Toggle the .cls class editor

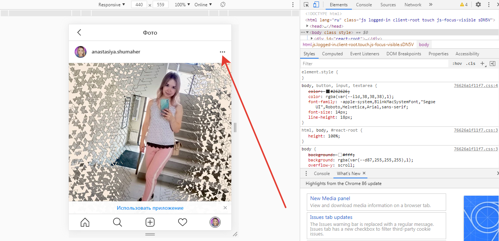pyautogui.click(x=471, y=64)
